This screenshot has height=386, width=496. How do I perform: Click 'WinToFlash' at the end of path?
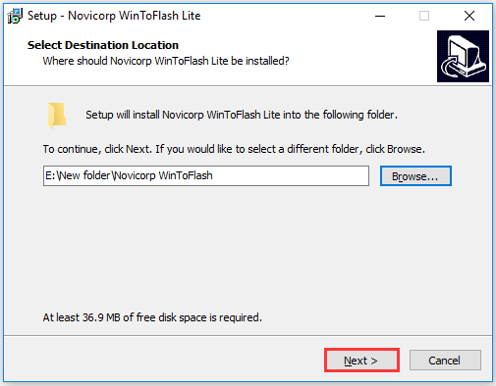(x=186, y=175)
